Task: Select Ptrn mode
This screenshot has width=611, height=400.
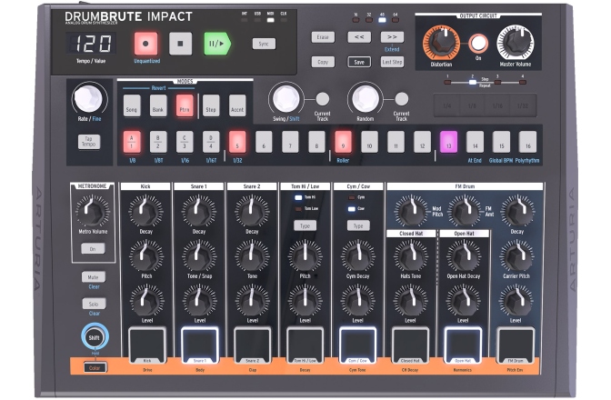Action: coord(185,105)
